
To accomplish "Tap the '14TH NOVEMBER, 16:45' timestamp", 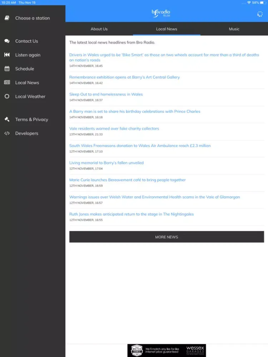I will point(86,66).
